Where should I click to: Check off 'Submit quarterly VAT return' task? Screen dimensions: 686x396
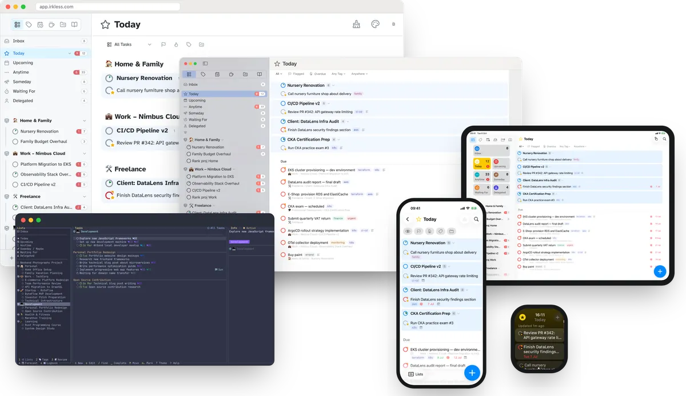coord(283,218)
